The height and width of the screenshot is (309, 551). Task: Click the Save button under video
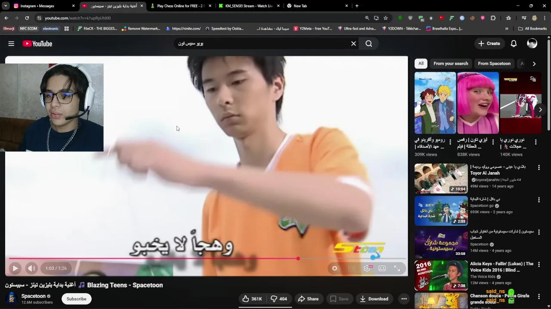tap(339, 299)
